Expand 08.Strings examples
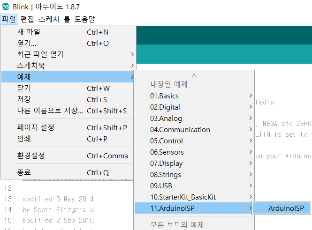Viewport: 312px width, 230px height. click(x=194, y=174)
